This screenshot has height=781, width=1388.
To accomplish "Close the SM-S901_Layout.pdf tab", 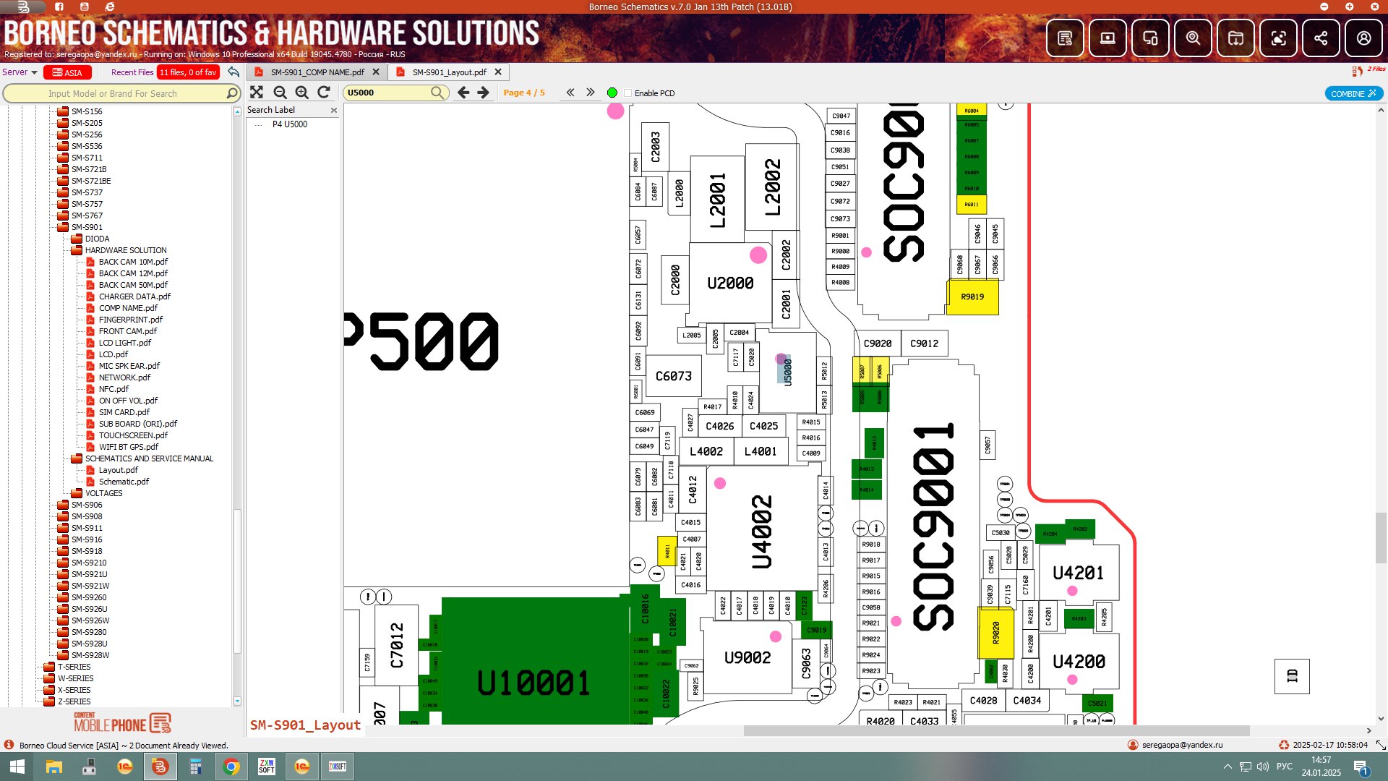I will [498, 72].
